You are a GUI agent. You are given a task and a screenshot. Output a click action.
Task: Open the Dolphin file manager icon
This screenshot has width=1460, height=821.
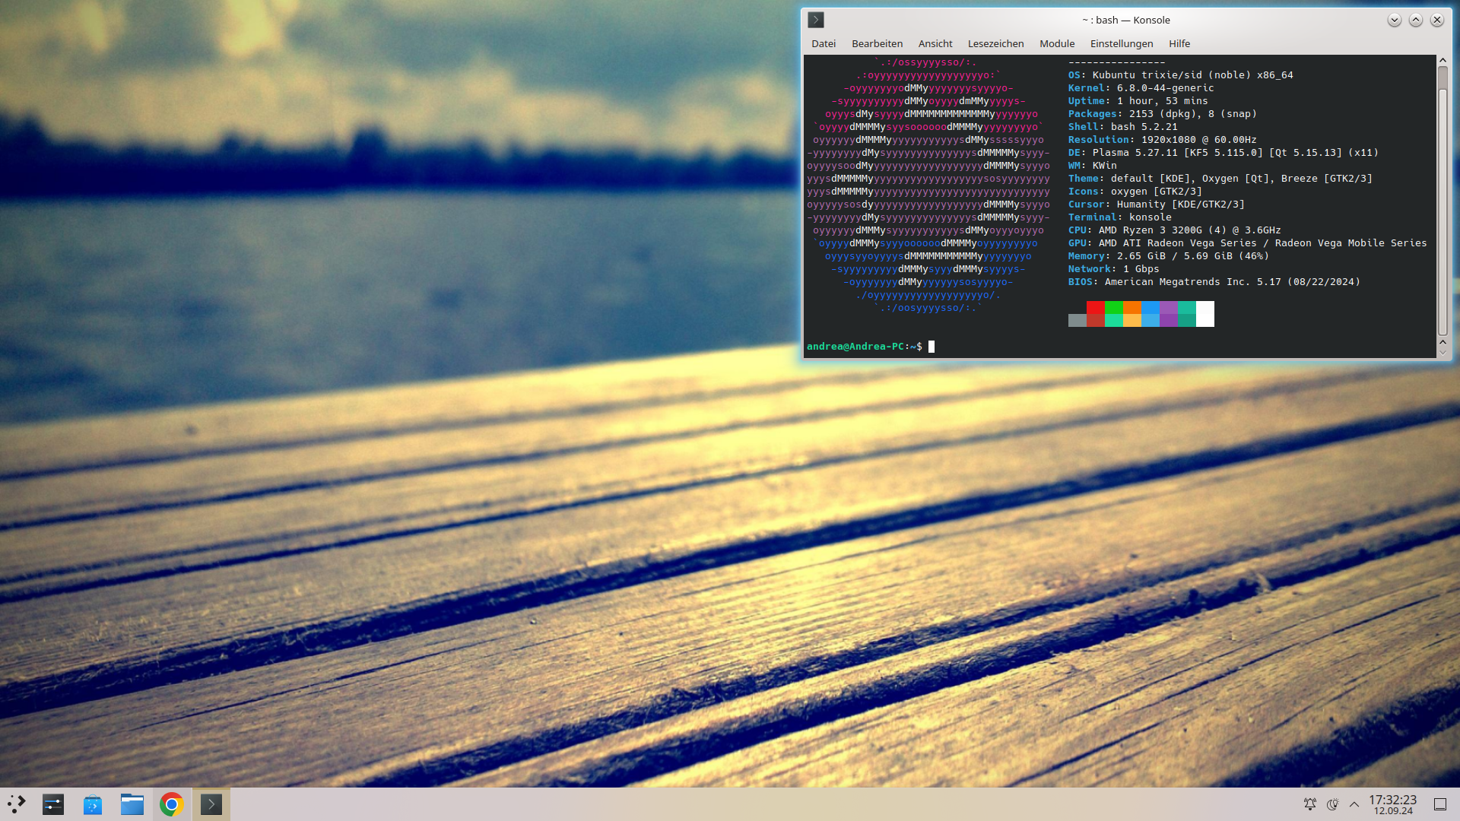[132, 804]
